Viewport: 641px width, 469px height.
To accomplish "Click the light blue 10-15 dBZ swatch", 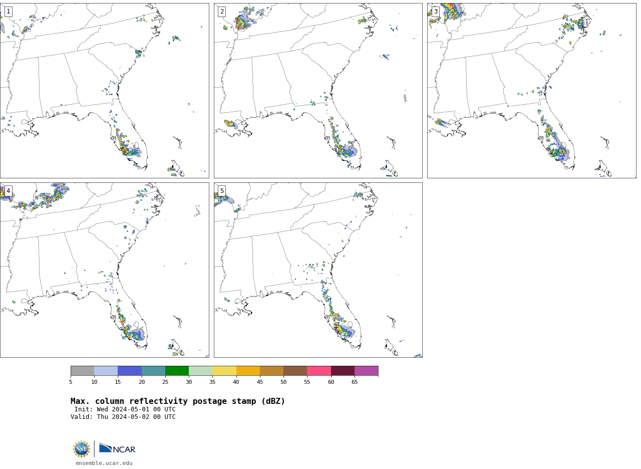I will point(106,371).
